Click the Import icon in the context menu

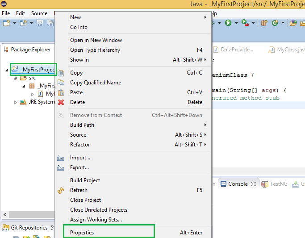click(61, 158)
